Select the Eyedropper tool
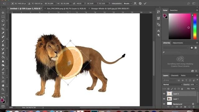The image size is (199, 112). pyautogui.click(x=3, y=33)
